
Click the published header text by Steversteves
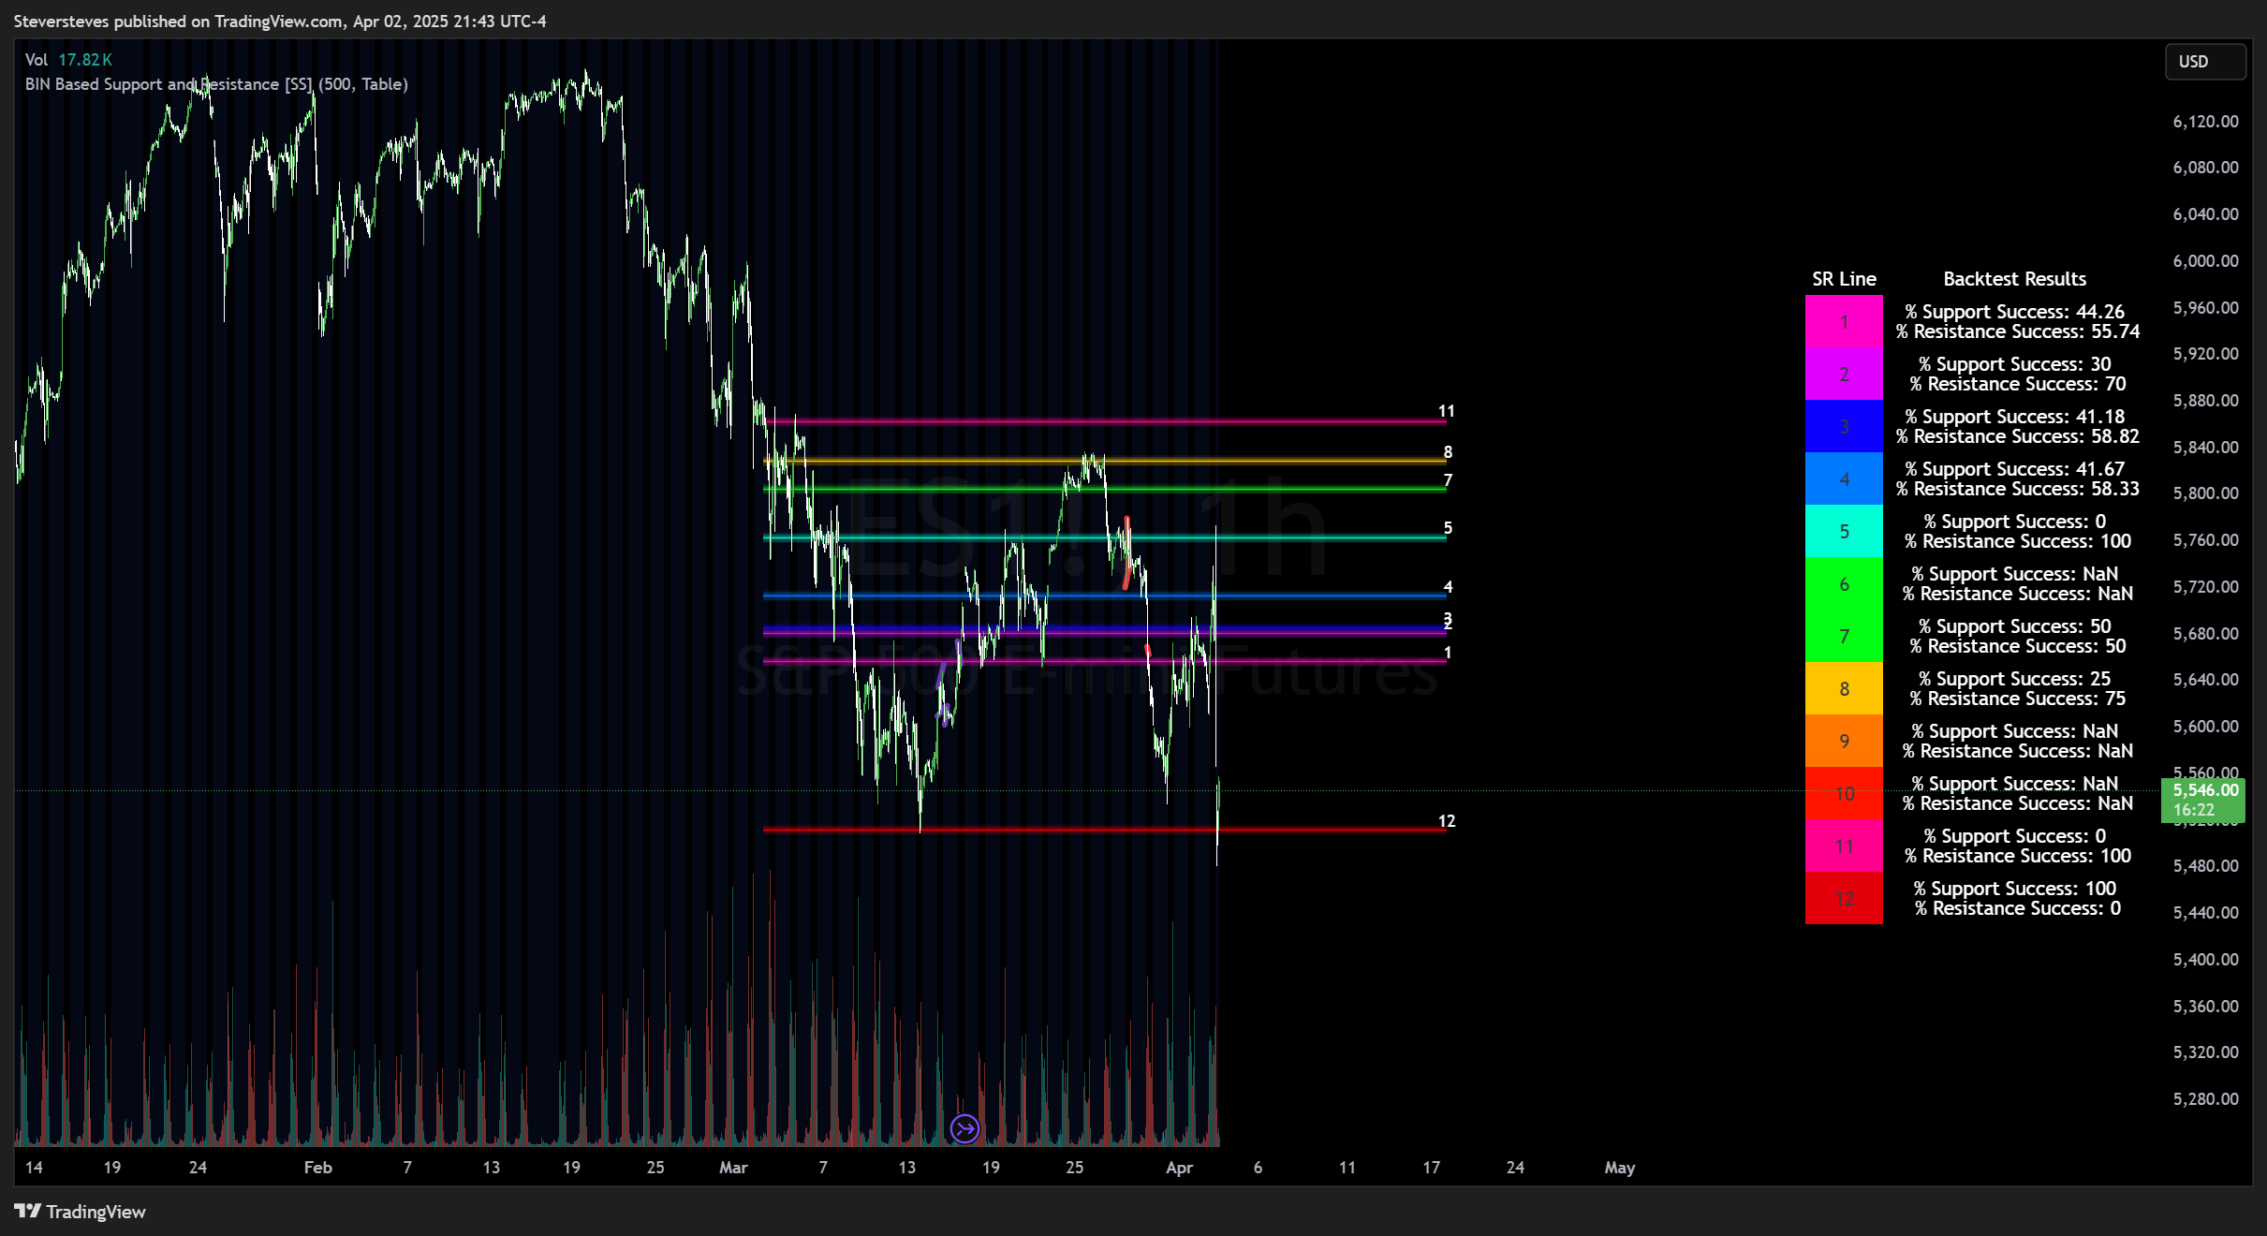tap(280, 21)
